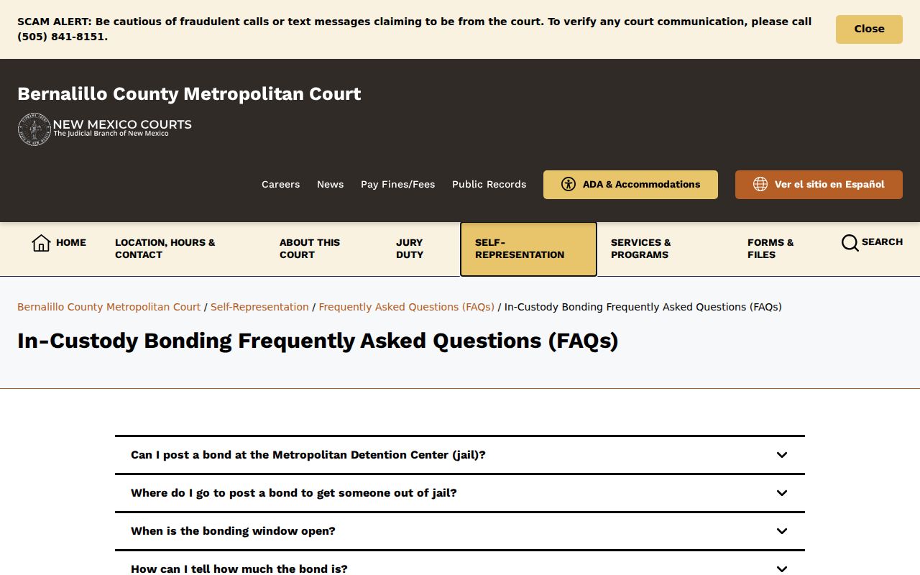Screen dimensions: 920x575
Task: Click the accessibility person icon
Action: click(x=569, y=184)
